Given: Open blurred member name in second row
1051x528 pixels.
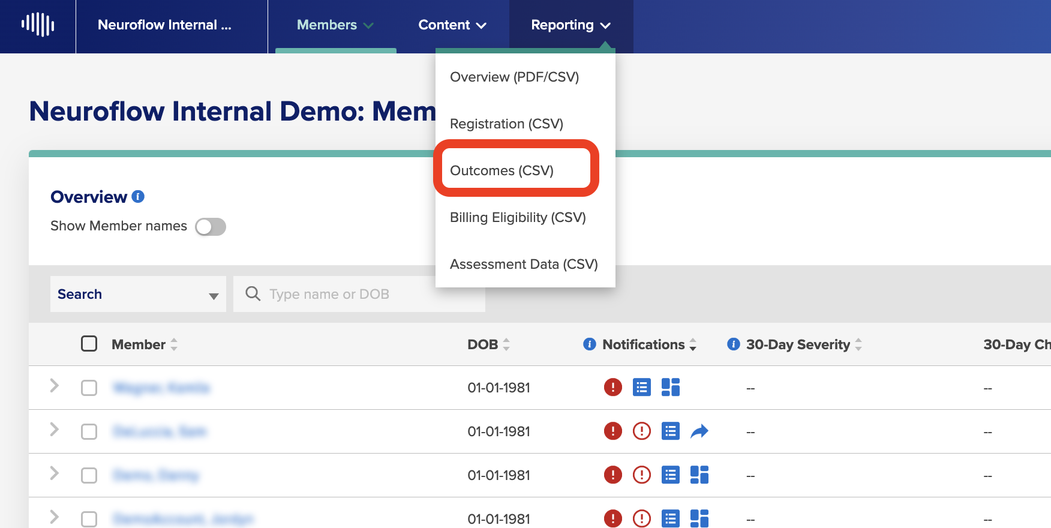Looking at the screenshot, I should 160,431.
